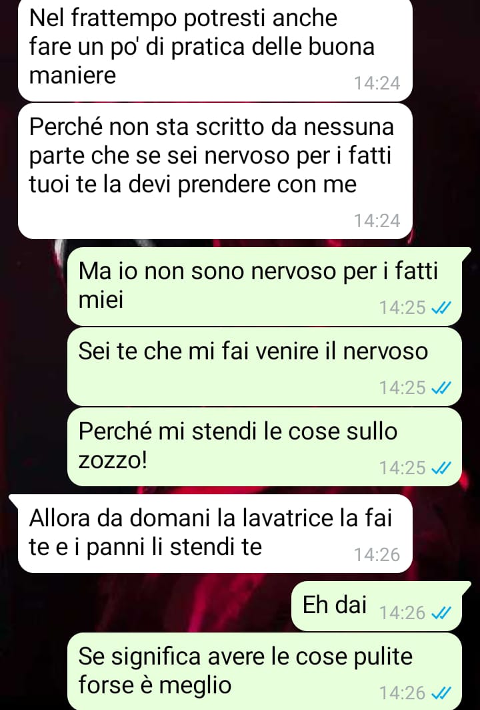Tap the 14:26 timestamp next to 'Eh dai'

pyautogui.click(x=402, y=613)
